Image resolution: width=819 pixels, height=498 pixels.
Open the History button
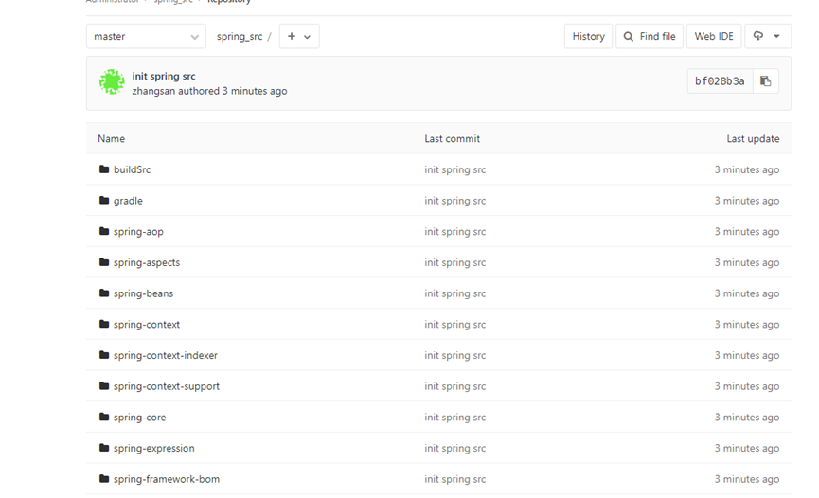(x=588, y=37)
